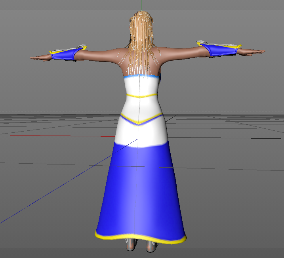The height and width of the screenshot is (258, 284).
Task: Select the left silver shoe below the skirt
Action: click(x=132, y=245)
